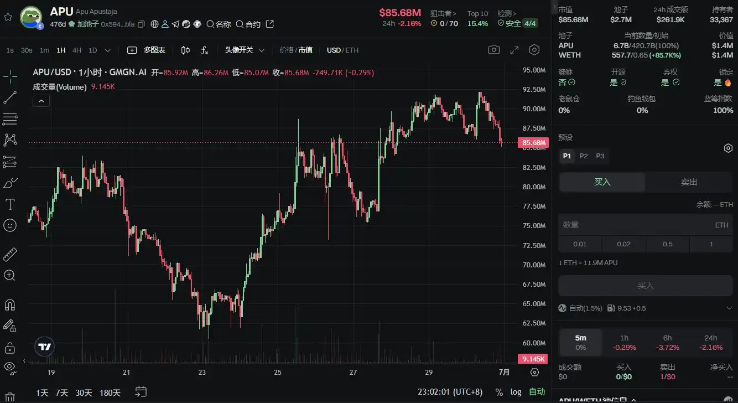This screenshot has height=403, width=738.
Task: Select the text annotation tool
Action: click(x=10, y=204)
